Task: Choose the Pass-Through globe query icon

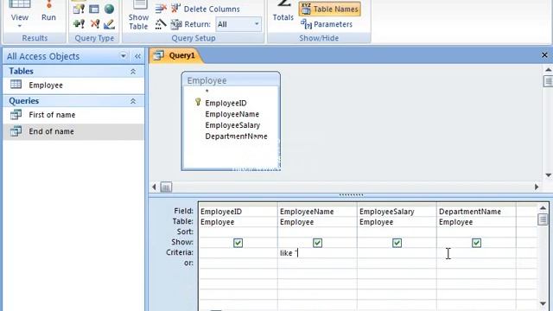Action: tap(110, 9)
